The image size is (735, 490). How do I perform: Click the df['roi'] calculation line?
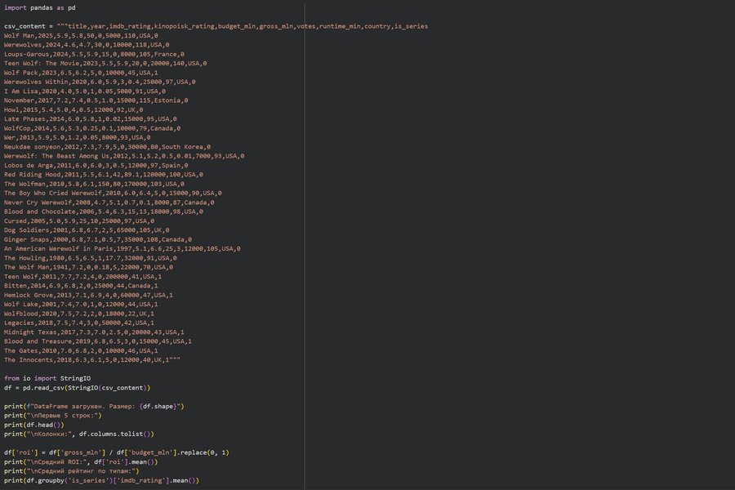click(x=117, y=452)
